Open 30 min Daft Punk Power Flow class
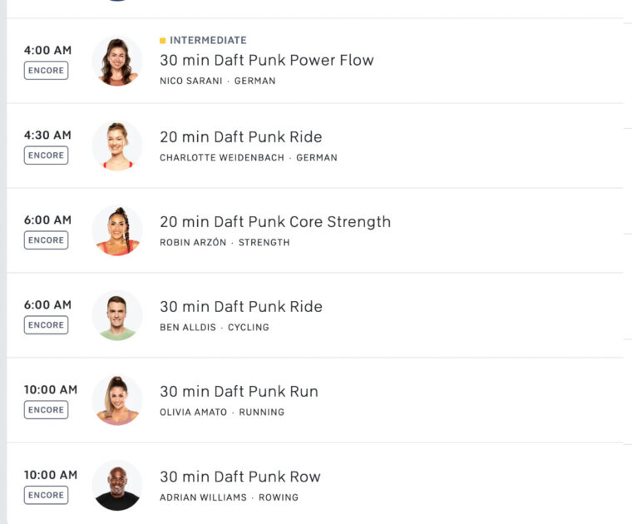 tap(266, 60)
